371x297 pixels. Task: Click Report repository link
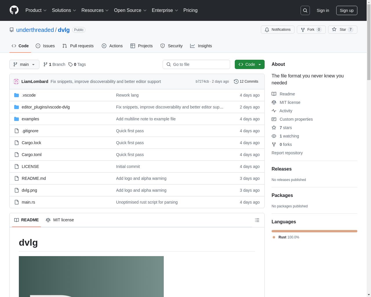pyautogui.click(x=287, y=153)
